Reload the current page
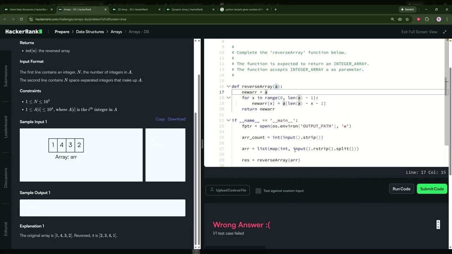452x254 pixels. [21, 19]
